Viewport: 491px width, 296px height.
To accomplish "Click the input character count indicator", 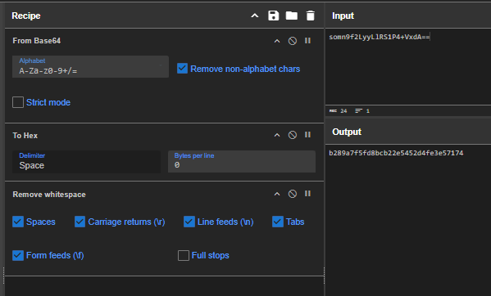I will coord(339,111).
